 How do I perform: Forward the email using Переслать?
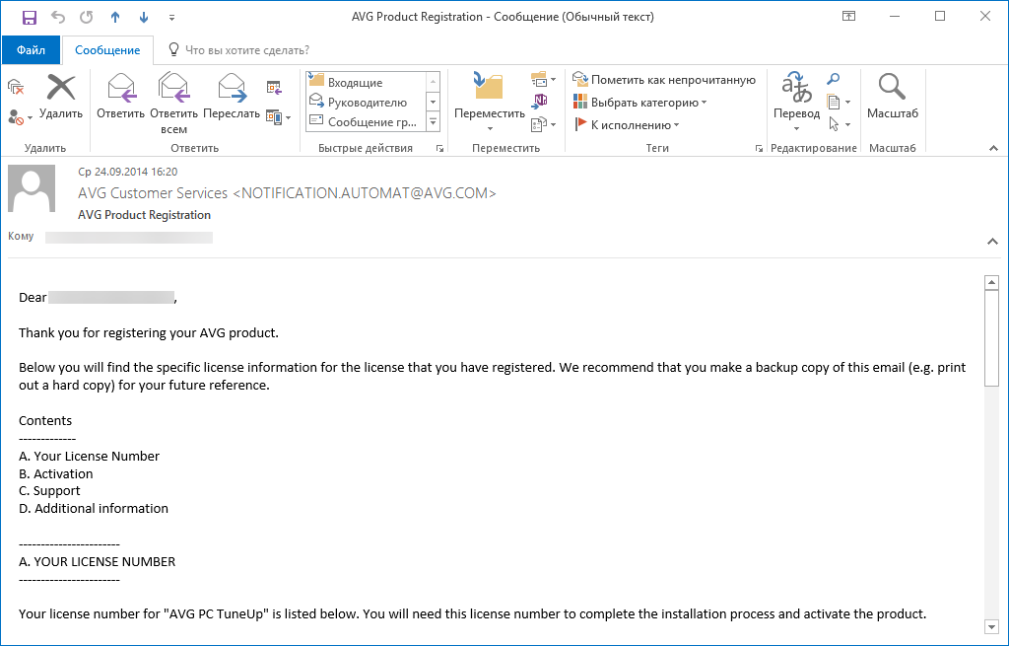point(232,97)
